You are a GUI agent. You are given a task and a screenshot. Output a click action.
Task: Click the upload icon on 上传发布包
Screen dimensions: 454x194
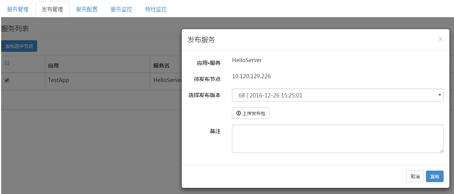click(239, 113)
